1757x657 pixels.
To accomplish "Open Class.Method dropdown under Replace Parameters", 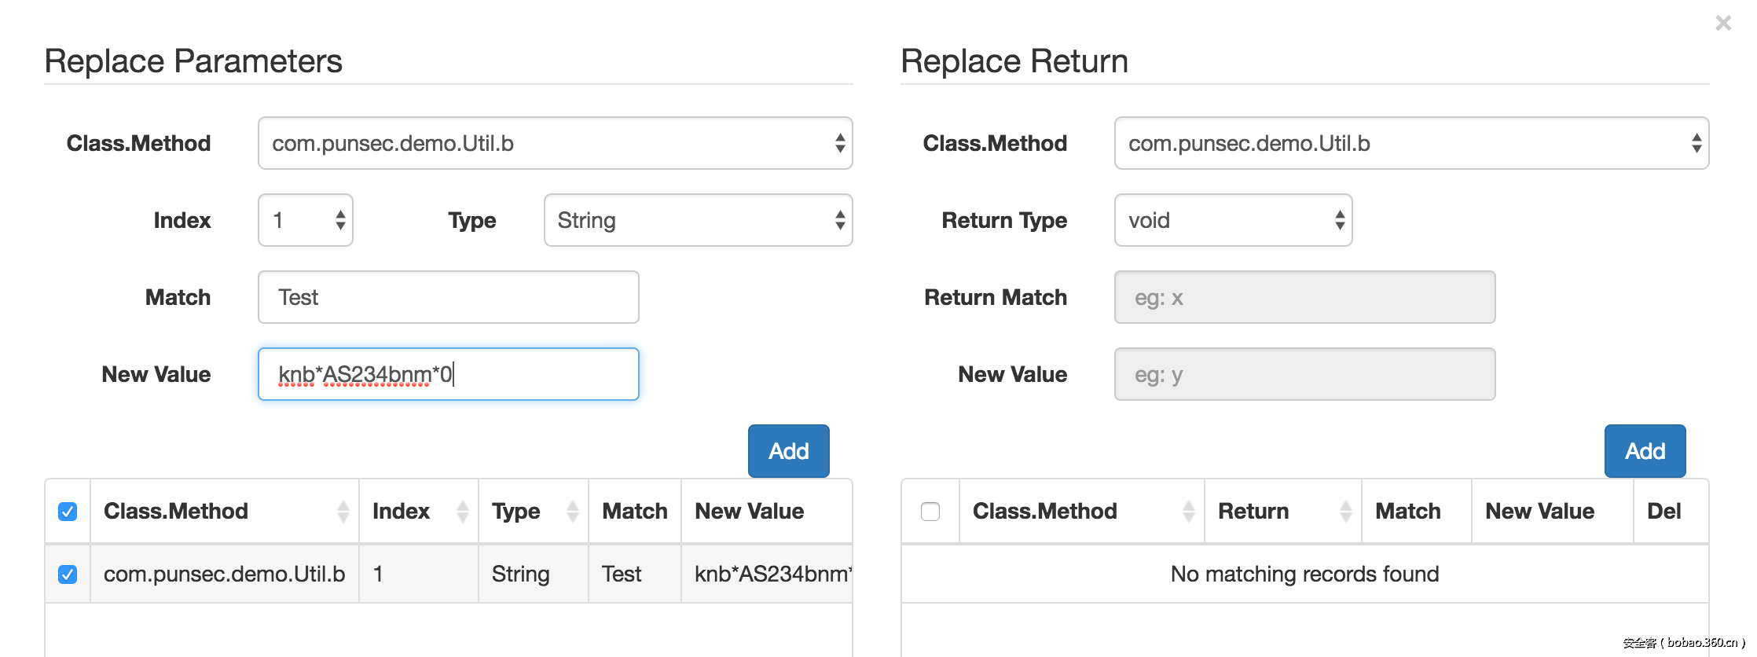I will [x=555, y=143].
